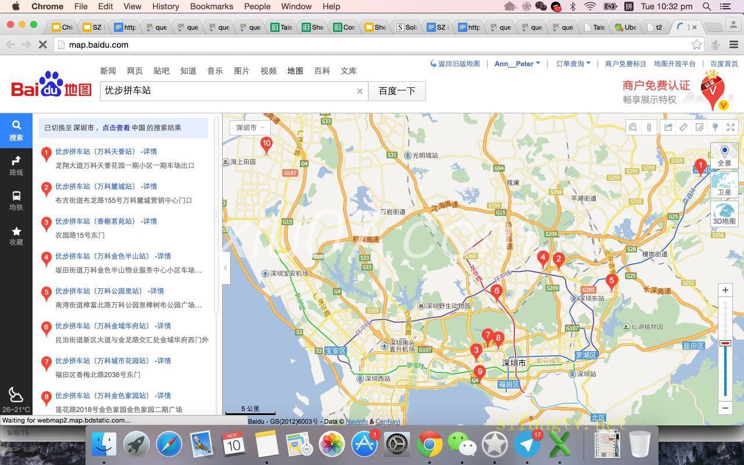Screen dimensions: 744x465
Task: Bookmark this page with the star icon
Action: tap(696, 45)
